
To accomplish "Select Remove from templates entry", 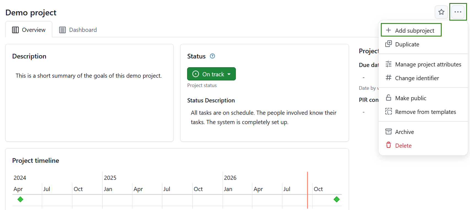I will [423, 112].
